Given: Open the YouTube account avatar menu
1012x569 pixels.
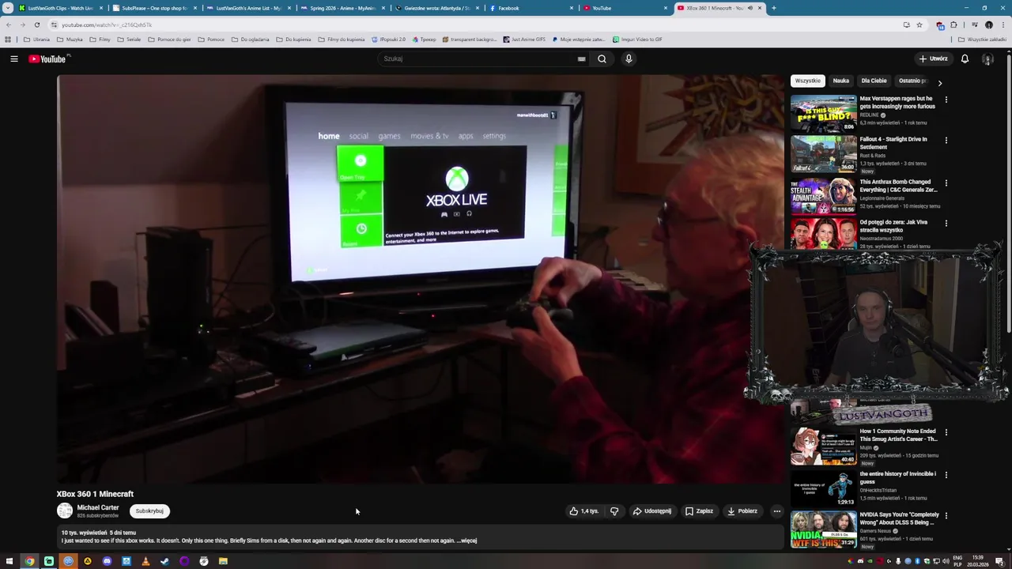Looking at the screenshot, I should coord(987,58).
